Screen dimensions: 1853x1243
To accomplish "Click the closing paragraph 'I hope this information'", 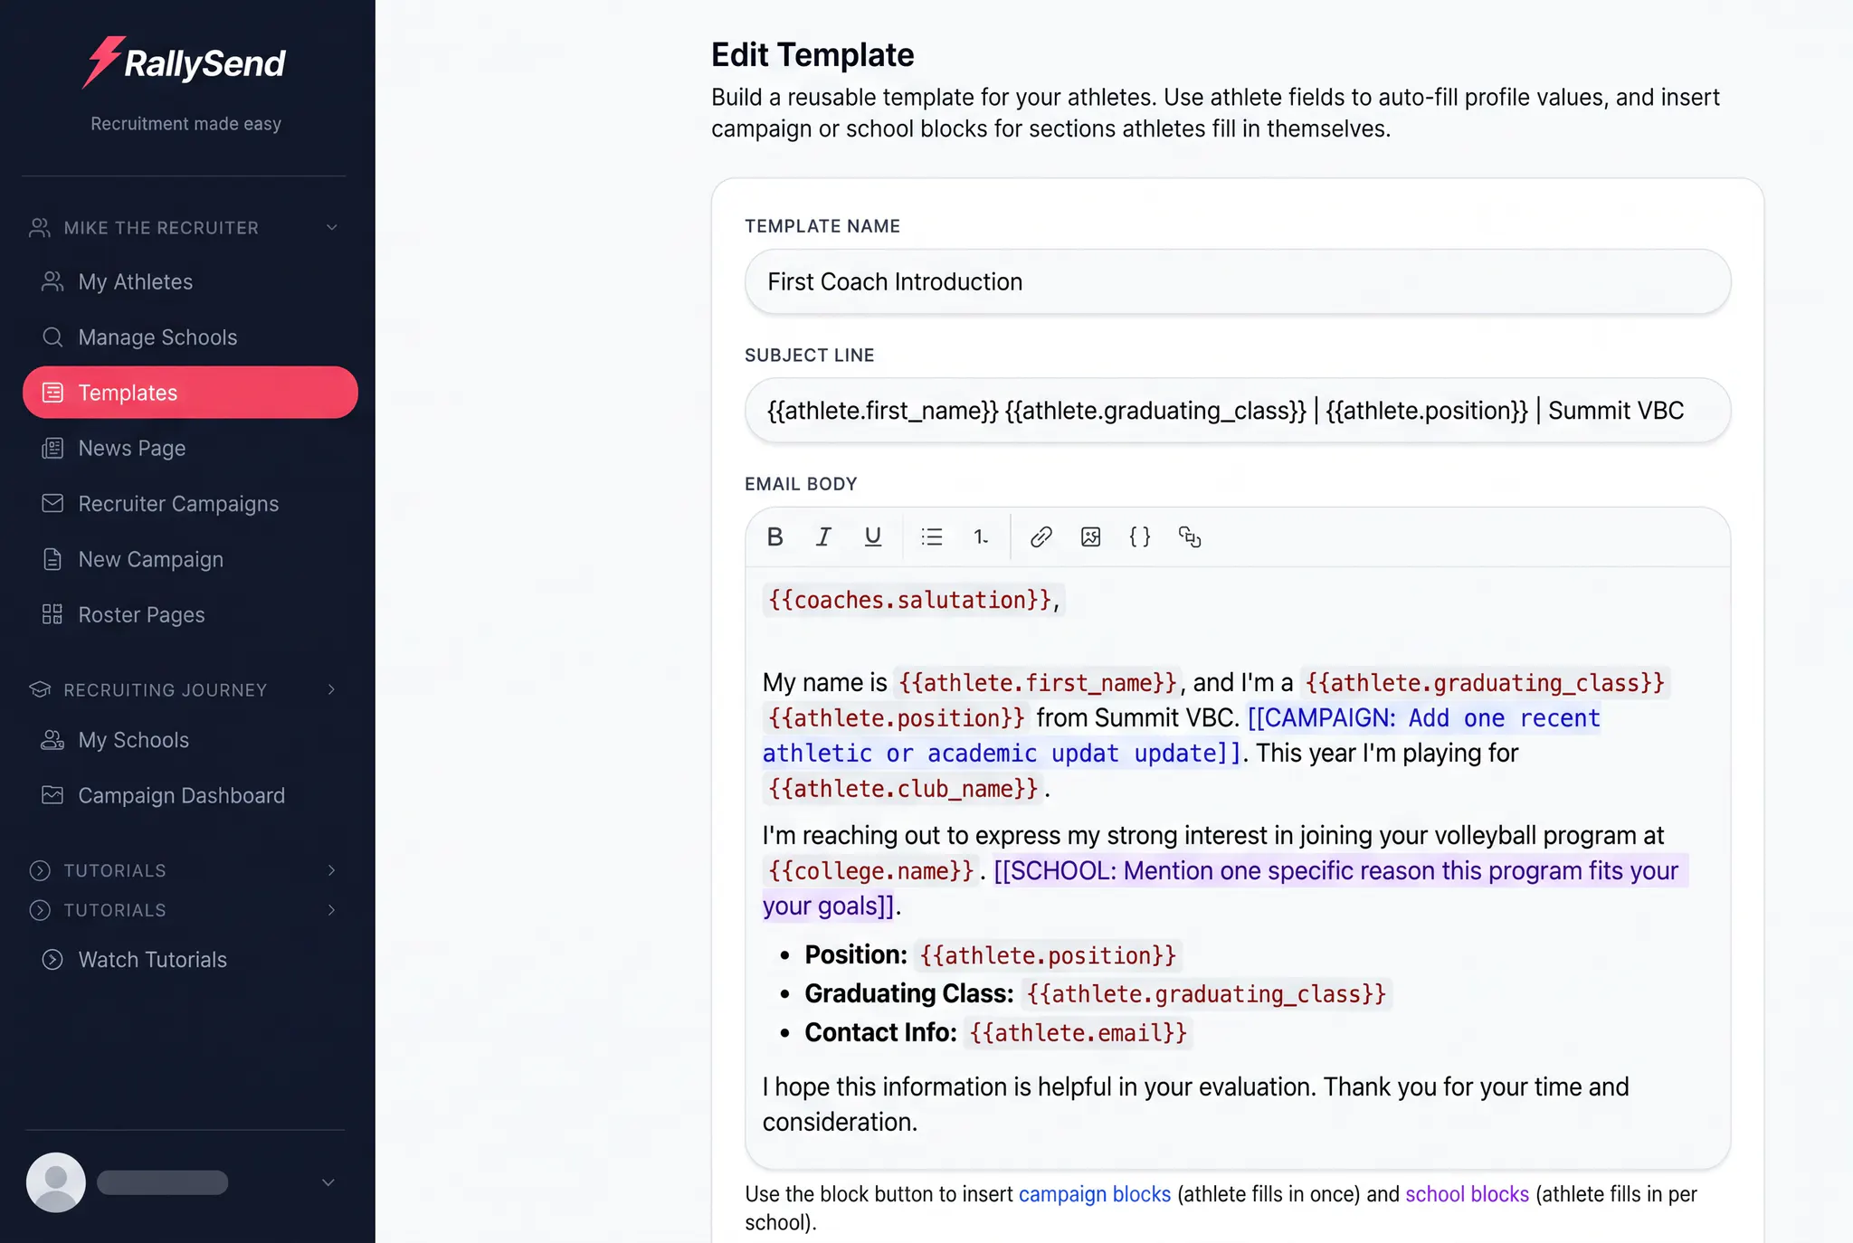I will [x=1195, y=1104].
